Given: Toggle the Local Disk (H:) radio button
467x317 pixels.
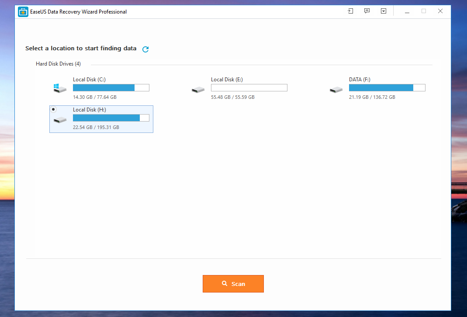Looking at the screenshot, I should [x=53, y=109].
